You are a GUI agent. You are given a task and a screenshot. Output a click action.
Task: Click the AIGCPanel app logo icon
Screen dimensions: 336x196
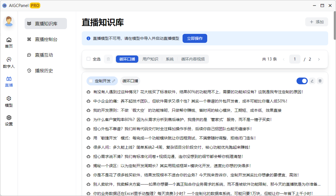pos(4,5)
